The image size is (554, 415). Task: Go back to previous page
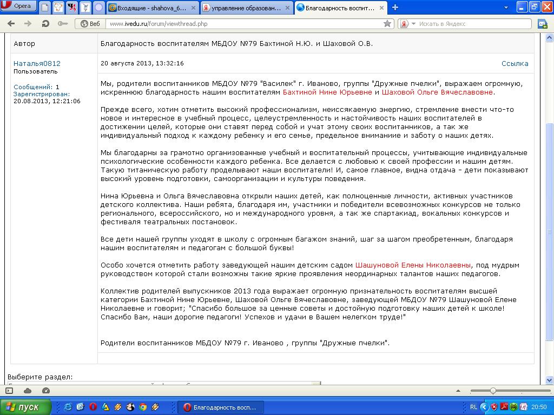tap(11, 24)
